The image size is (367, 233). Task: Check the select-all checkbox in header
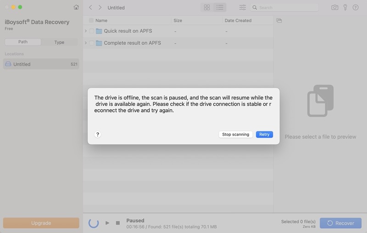(x=91, y=21)
